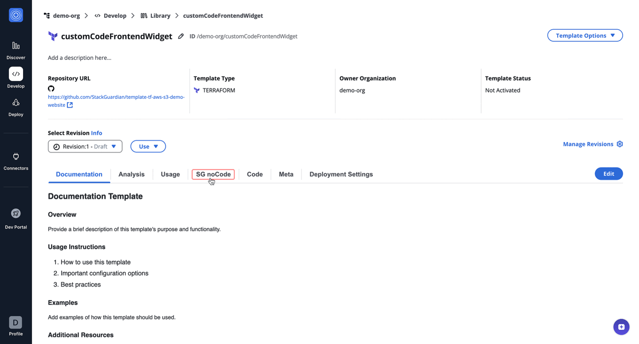Switch to the Analysis tab
This screenshot has height=344, width=639.
(x=131, y=174)
